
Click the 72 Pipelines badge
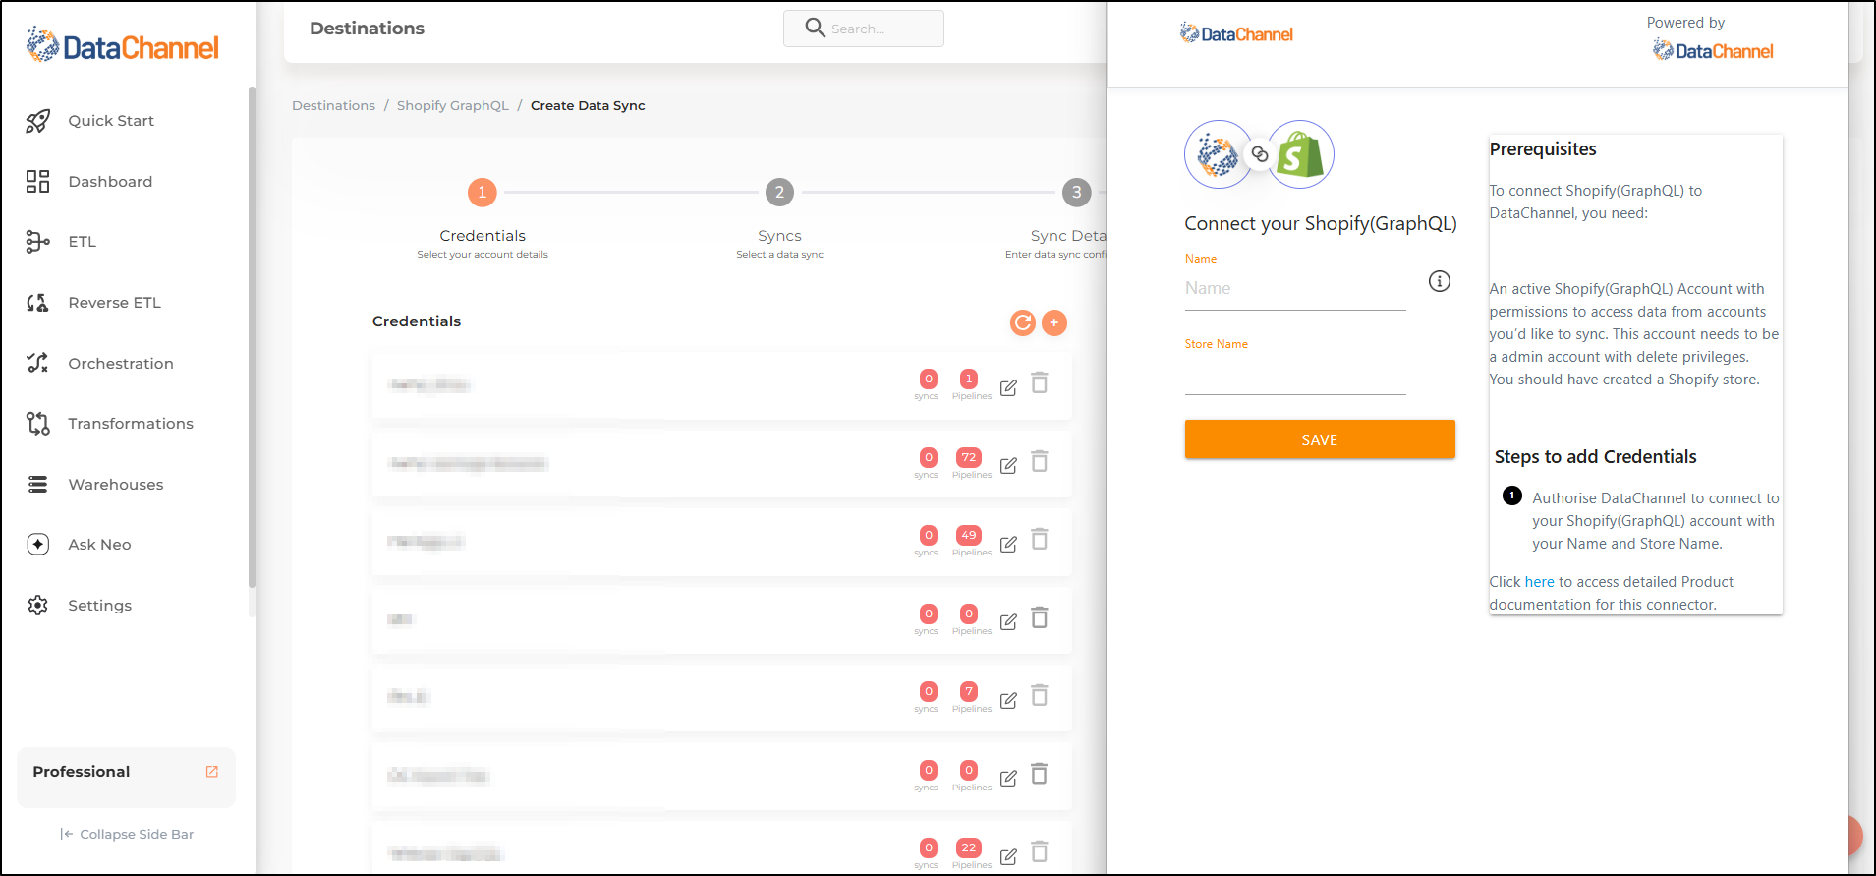[969, 457]
